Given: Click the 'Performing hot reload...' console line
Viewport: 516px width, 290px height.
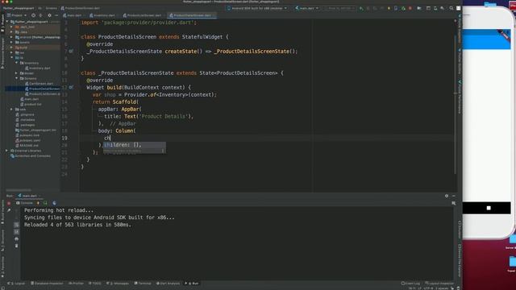Looking at the screenshot, I should coord(59,210).
